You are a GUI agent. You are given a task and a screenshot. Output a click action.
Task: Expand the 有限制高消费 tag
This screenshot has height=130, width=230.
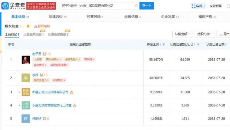click(59, 65)
